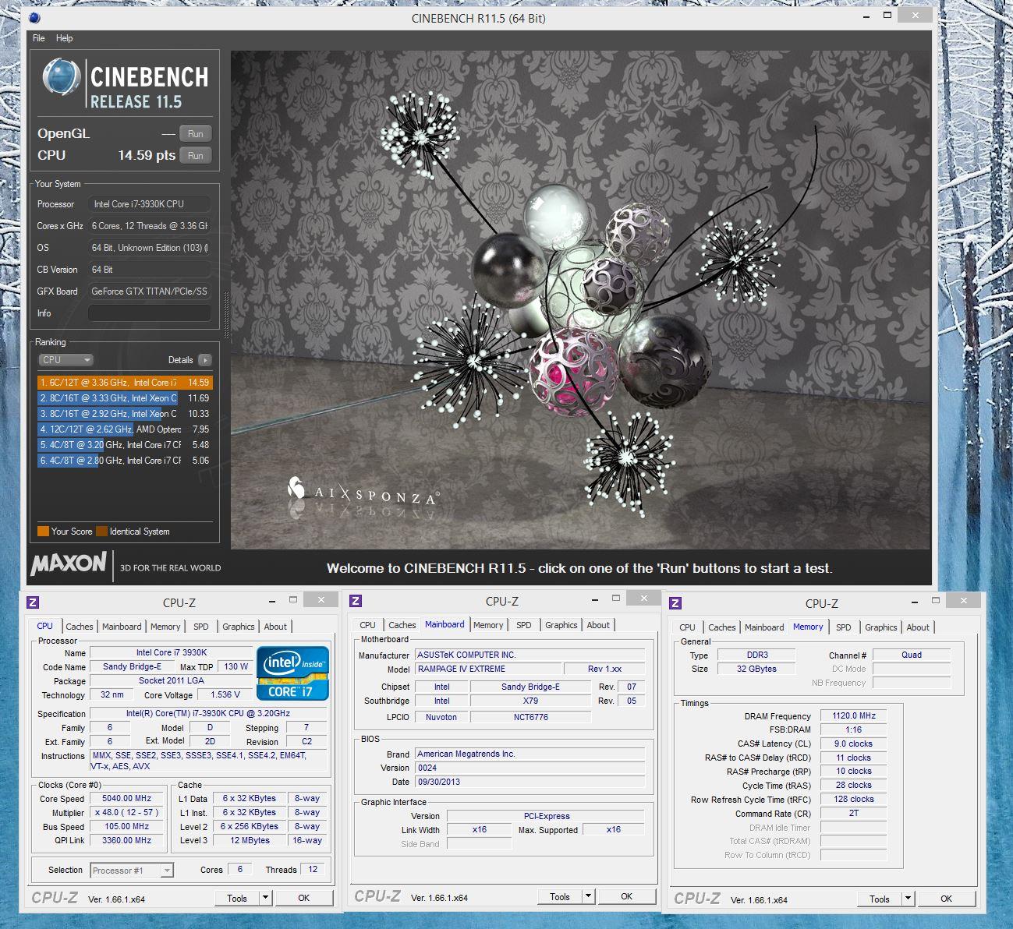Open About tab in middle CPU-Z window
This screenshot has height=929, width=1013.
click(x=598, y=625)
